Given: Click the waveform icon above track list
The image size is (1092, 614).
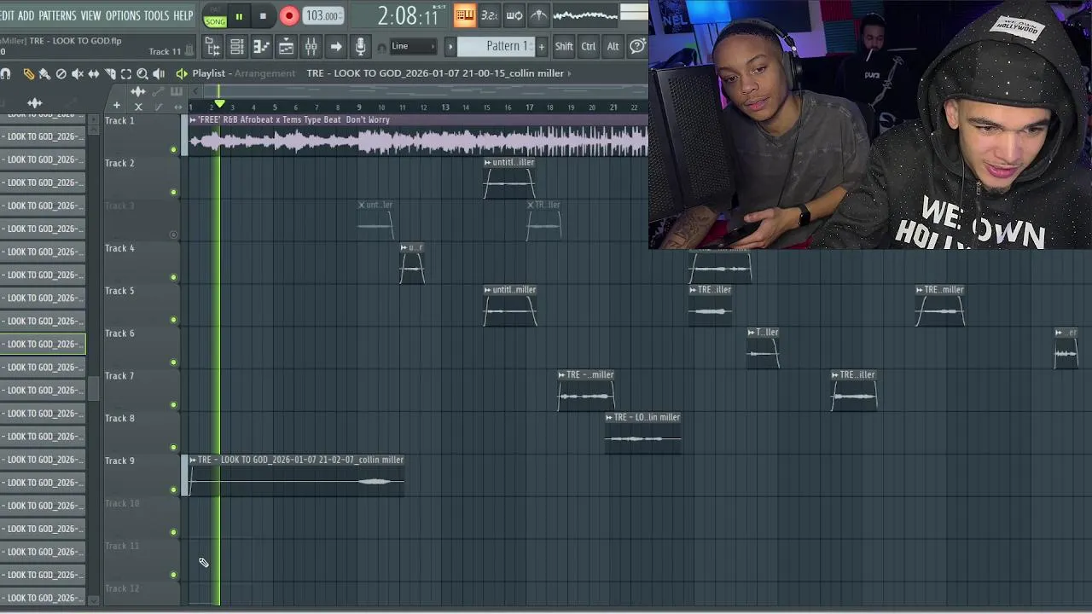Looking at the screenshot, I should [x=137, y=91].
